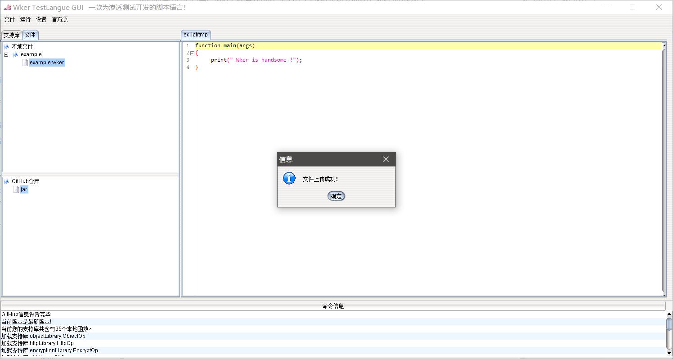The image size is (673, 359).
Task: Click the command log scroll down arrow
Action: point(669,354)
